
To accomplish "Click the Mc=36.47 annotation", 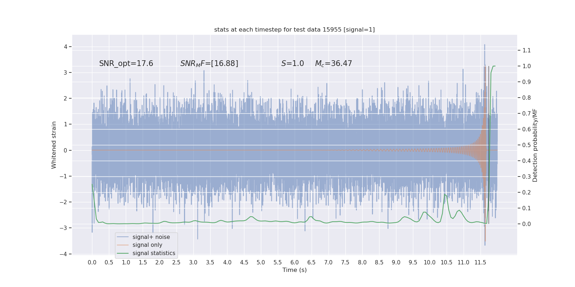I will pyautogui.click(x=333, y=63).
